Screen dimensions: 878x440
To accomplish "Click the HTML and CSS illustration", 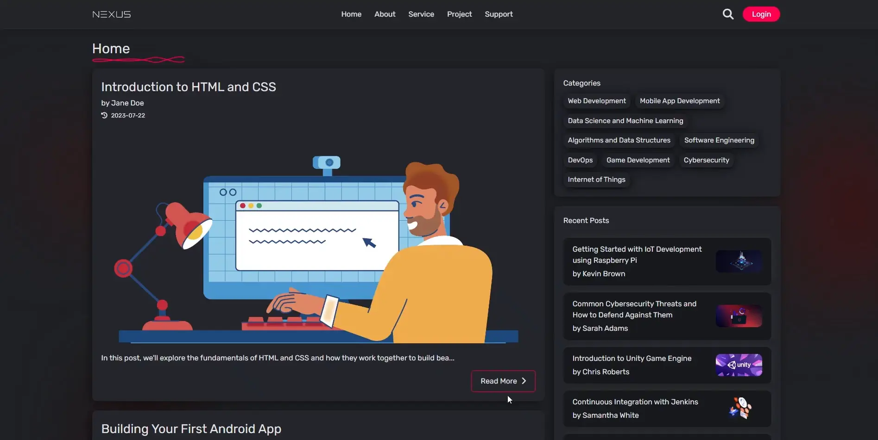I will pos(318,250).
